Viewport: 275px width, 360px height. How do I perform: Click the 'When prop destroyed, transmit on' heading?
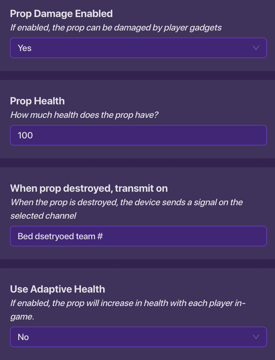point(89,188)
